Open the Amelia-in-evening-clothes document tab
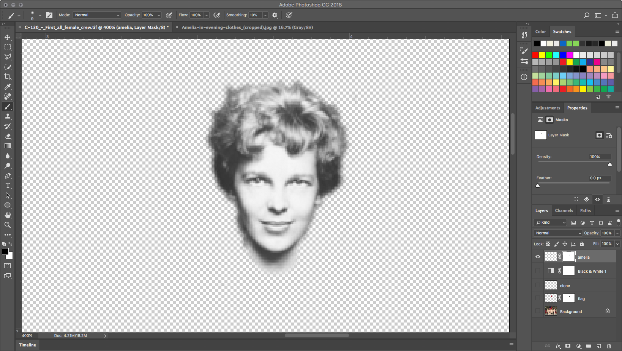 pos(247,27)
